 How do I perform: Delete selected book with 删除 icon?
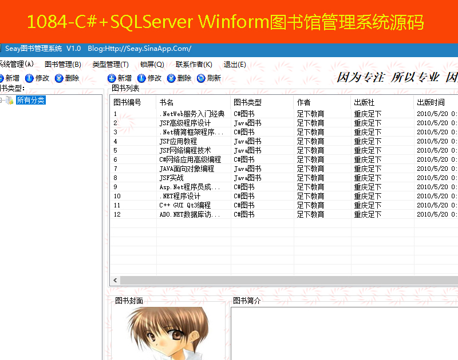pos(171,78)
